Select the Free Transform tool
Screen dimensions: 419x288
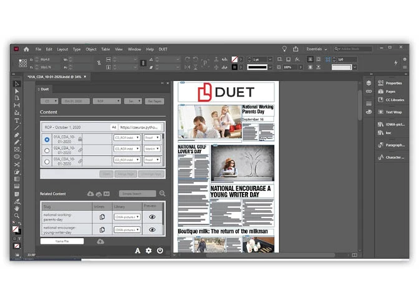(17, 172)
